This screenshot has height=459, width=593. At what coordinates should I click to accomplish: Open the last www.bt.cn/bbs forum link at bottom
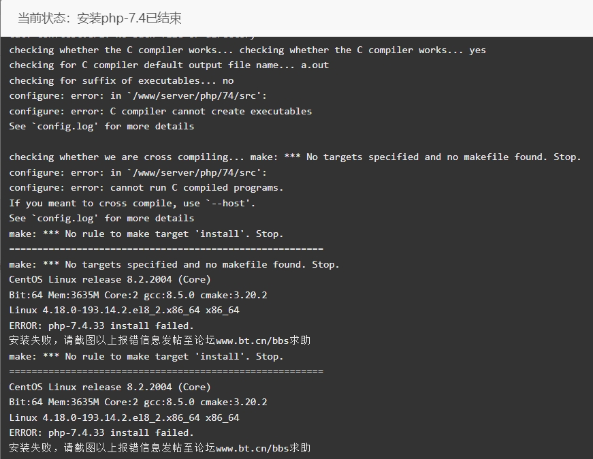coord(253,448)
